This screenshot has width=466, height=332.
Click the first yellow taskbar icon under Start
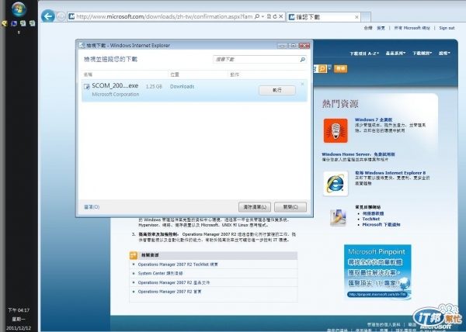[x=4, y=23]
